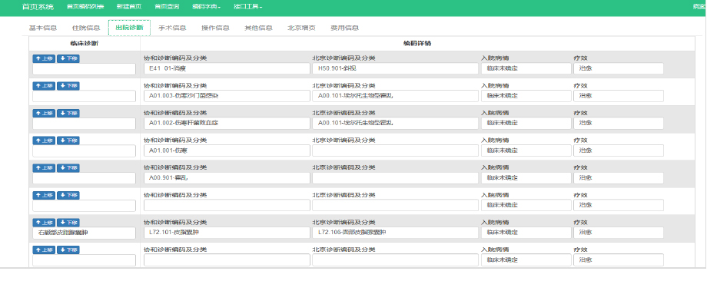Click the L72.106 北京 code field
707x291 pixels.
395,233
